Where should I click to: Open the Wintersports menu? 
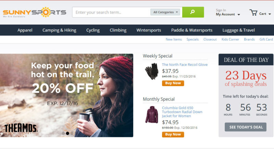[149, 30]
